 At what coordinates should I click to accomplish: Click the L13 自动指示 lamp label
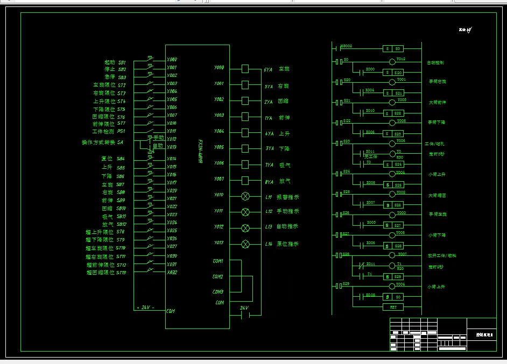tap(281, 226)
